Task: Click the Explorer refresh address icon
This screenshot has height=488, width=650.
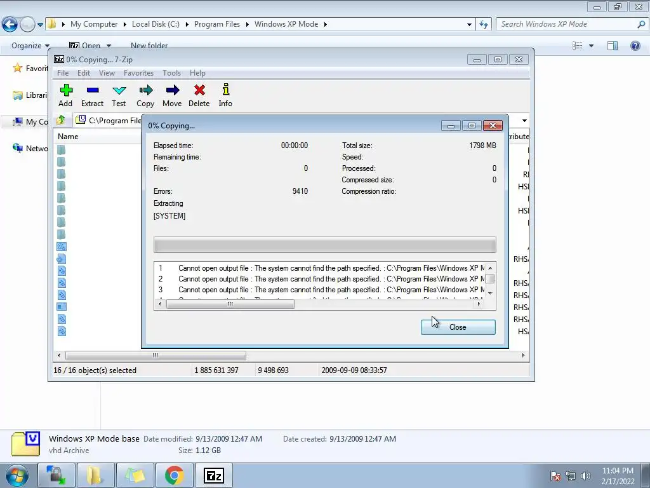Action: [x=483, y=25]
